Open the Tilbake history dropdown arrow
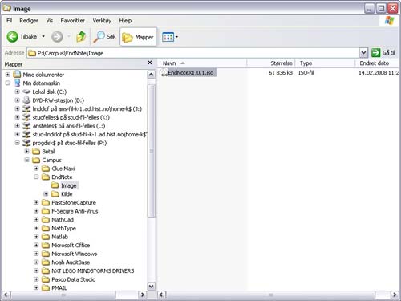 pyautogui.click(x=43, y=36)
